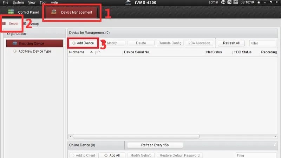Click the Refresh Every 15s button
This screenshot has height=158, width=281.
[155, 145]
